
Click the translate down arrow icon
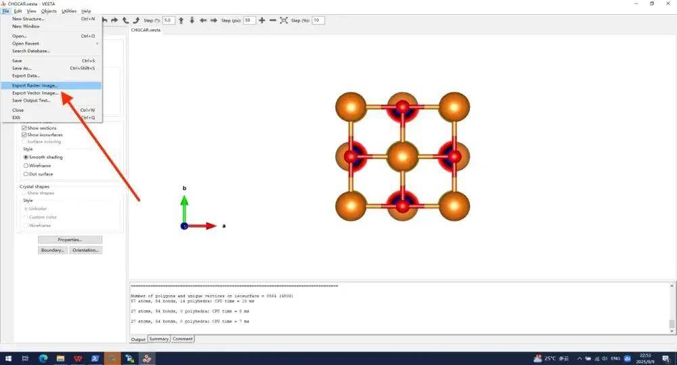(x=192, y=20)
